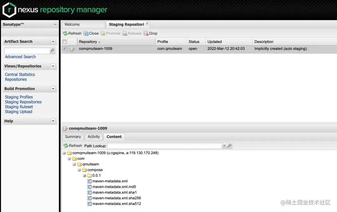Image resolution: width=337 pixels, height=212 pixels.
Task: Click the Nexus hexagon logo
Action: 9,10
